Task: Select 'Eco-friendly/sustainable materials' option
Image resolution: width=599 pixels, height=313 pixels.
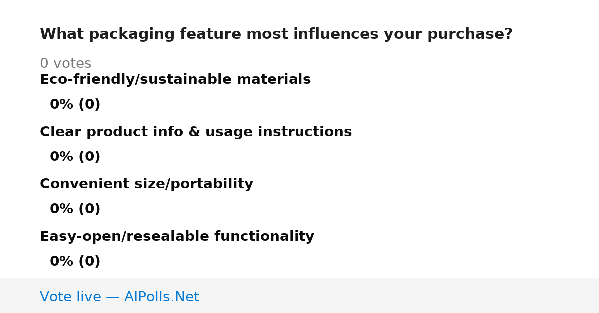Action: click(x=175, y=79)
